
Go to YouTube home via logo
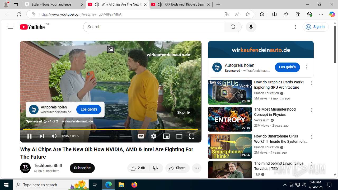[x=32, y=27]
